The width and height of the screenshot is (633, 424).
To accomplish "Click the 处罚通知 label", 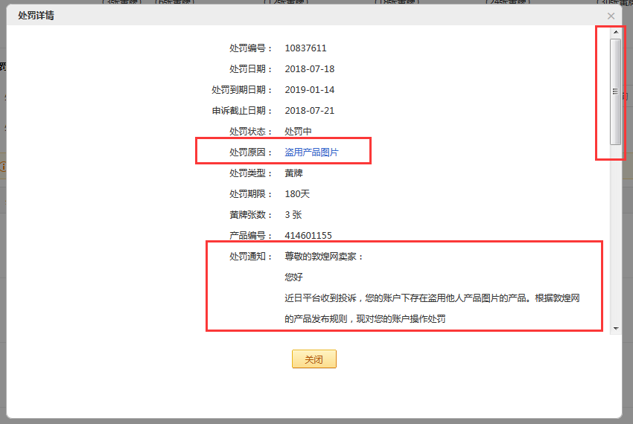I will coord(250,257).
